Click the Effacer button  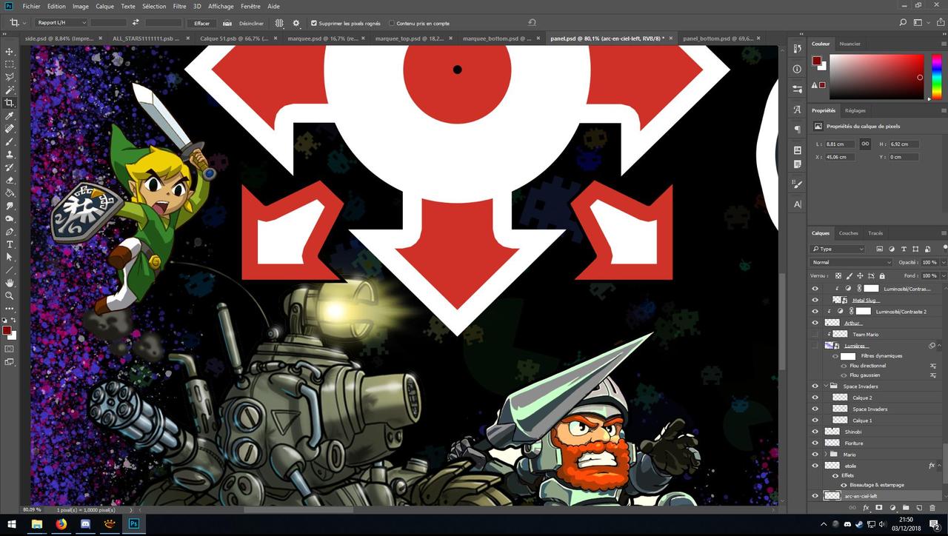[201, 23]
